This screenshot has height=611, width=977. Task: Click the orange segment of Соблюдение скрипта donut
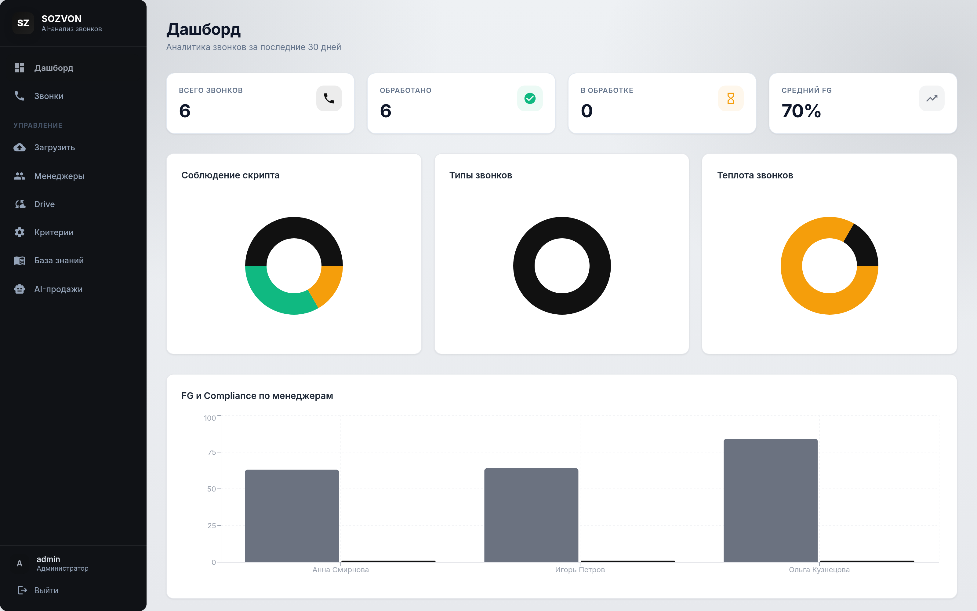[327, 284]
